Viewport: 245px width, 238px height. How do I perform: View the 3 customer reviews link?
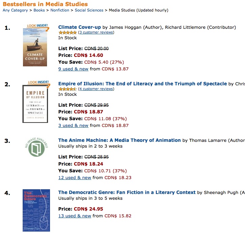tap(96, 32)
